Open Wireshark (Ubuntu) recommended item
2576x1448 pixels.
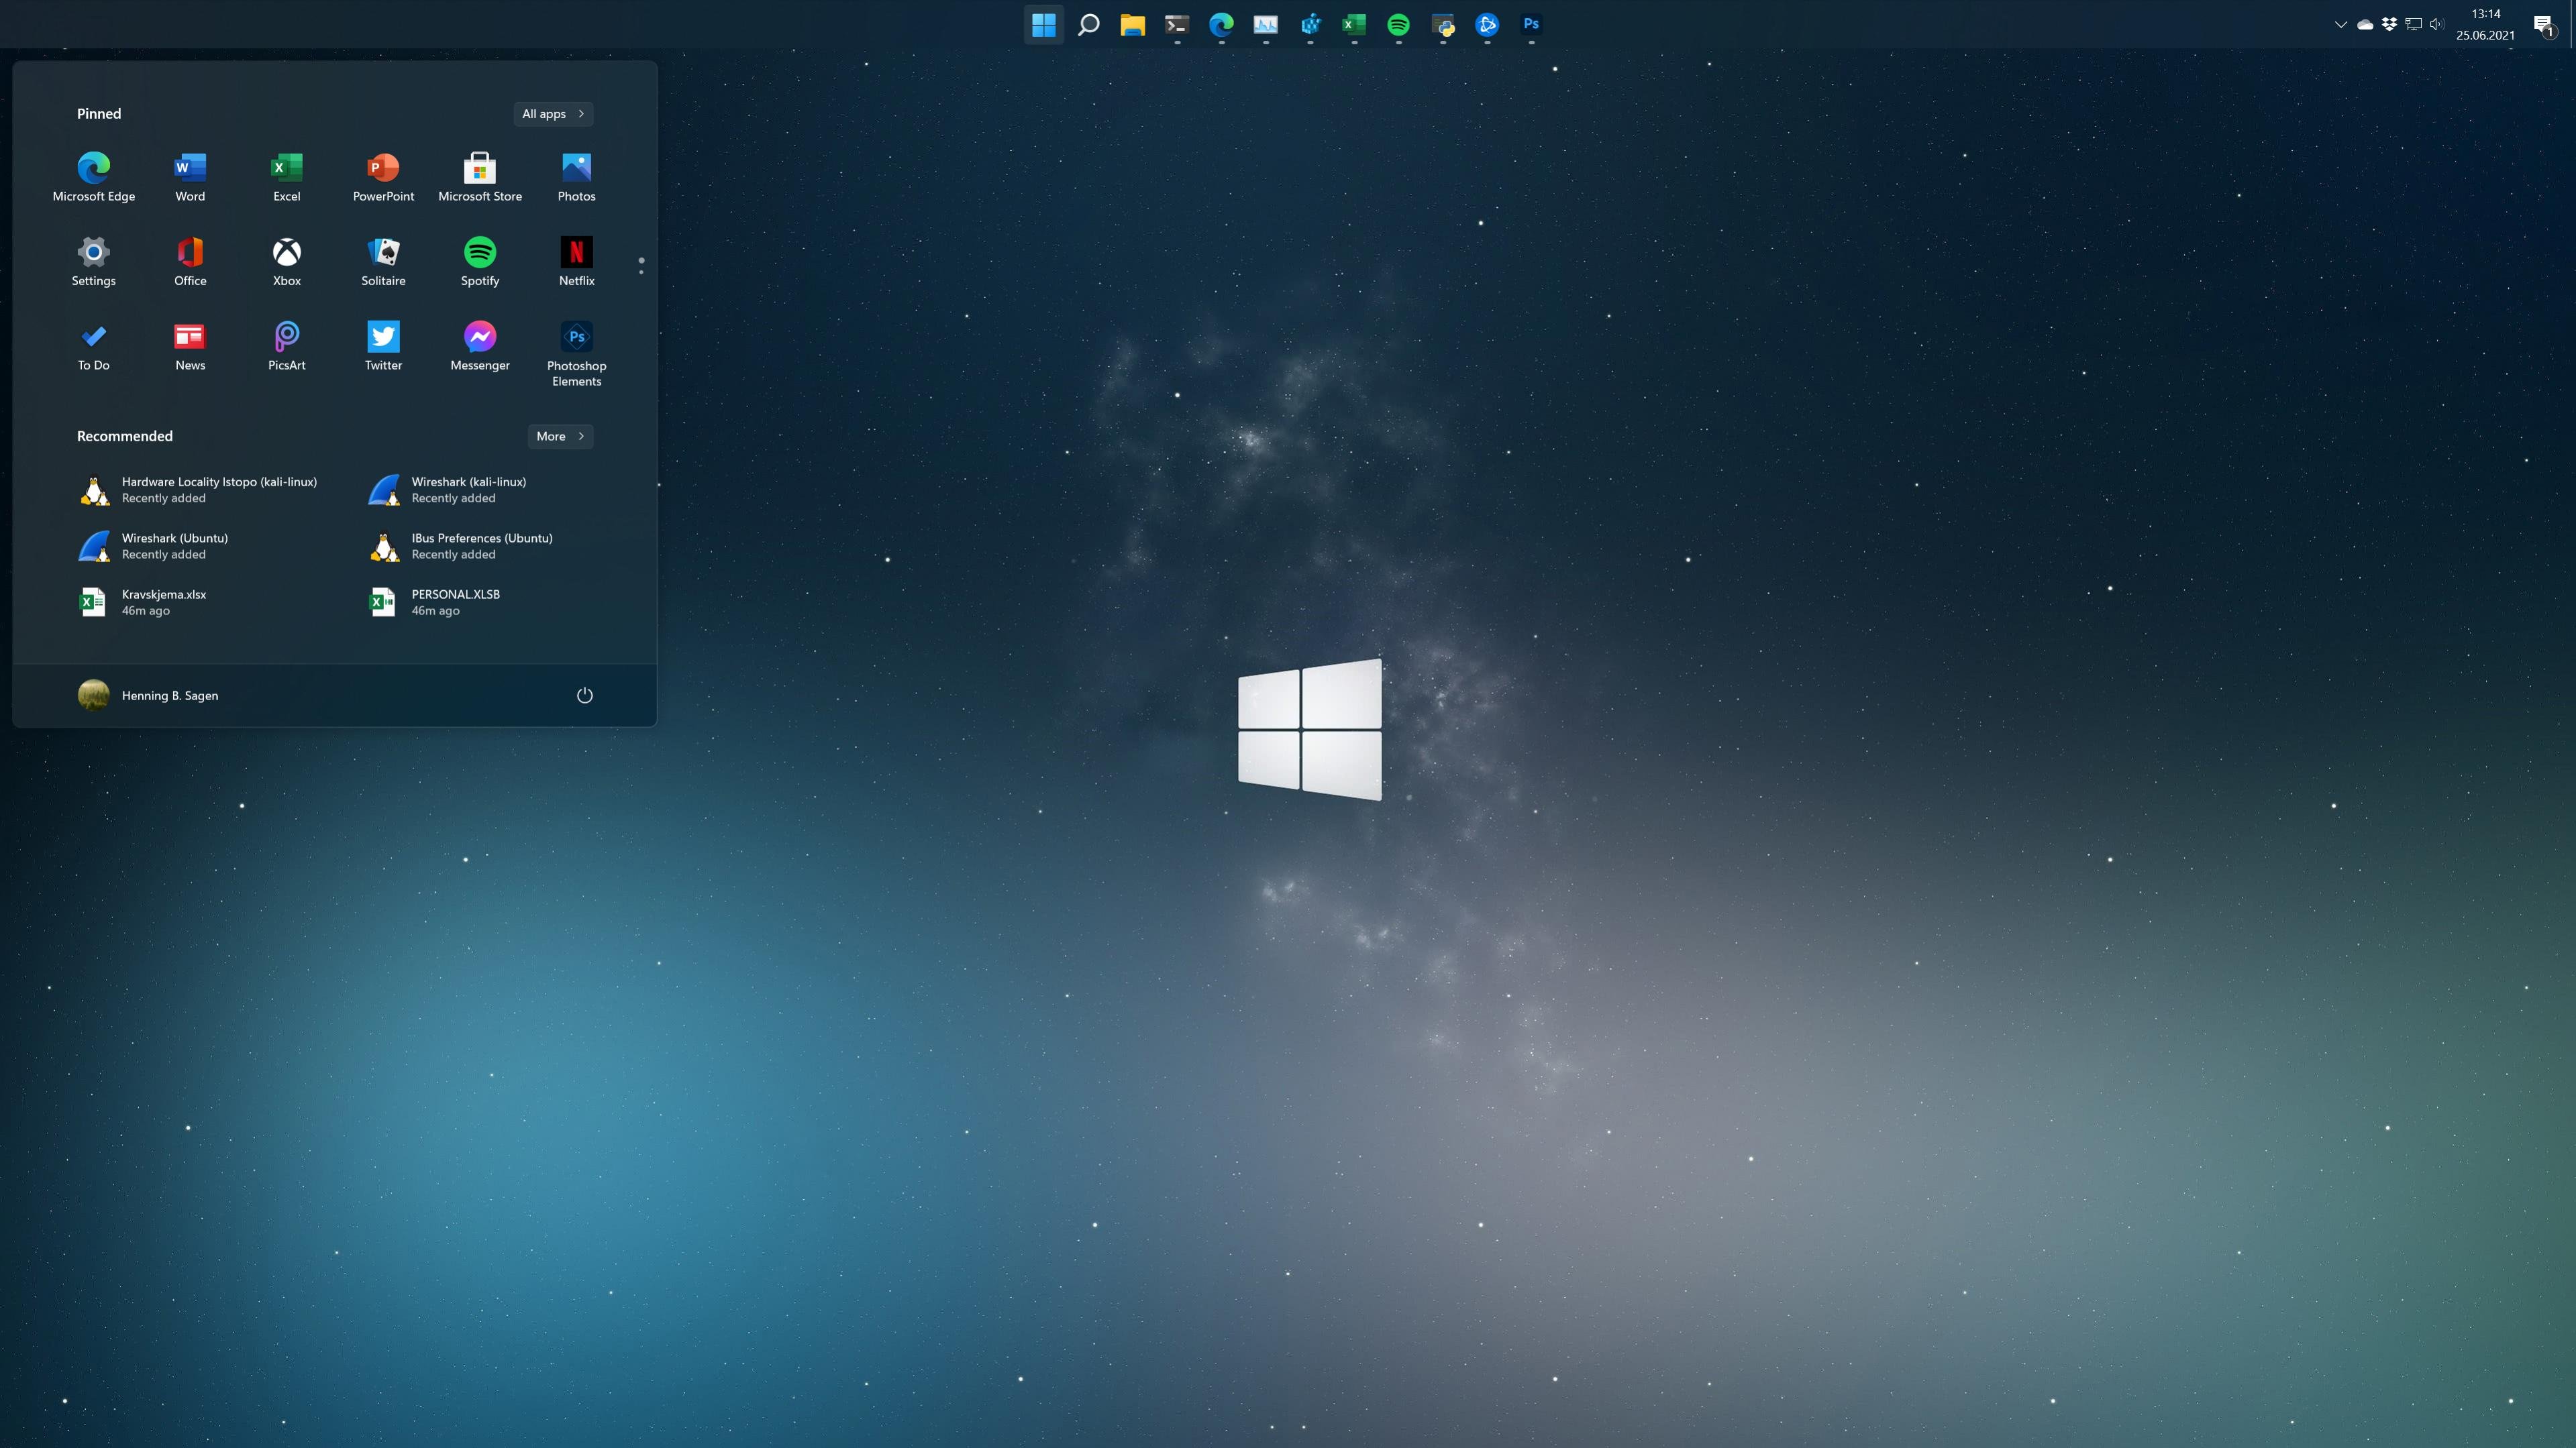pyautogui.click(x=153, y=546)
